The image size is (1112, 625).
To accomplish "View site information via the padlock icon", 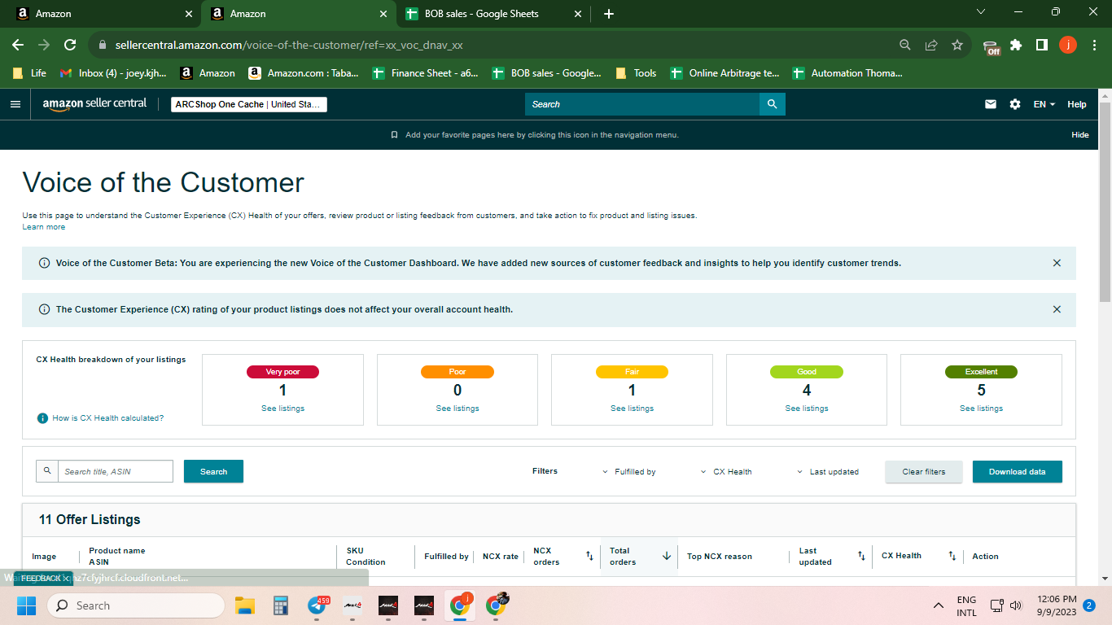I will tap(103, 46).
